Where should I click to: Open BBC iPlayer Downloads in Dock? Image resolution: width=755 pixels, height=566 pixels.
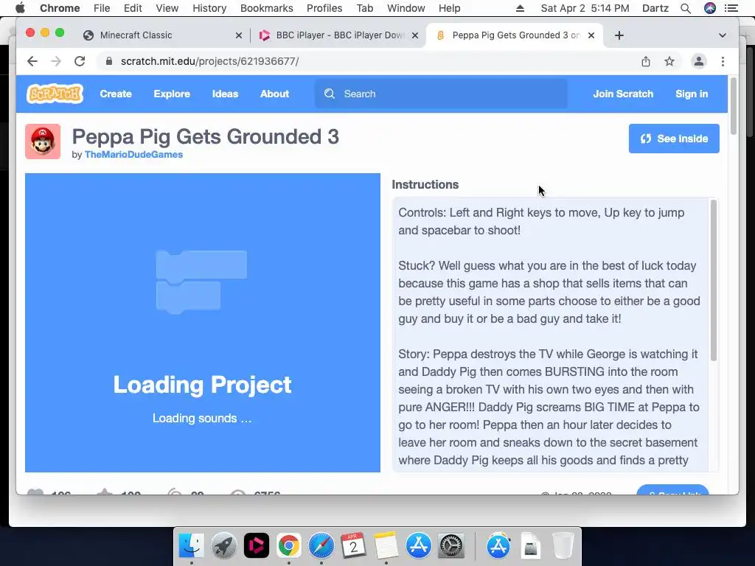click(256, 546)
